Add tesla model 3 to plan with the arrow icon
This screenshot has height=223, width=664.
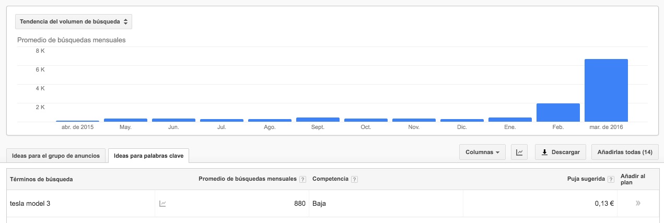(638, 204)
